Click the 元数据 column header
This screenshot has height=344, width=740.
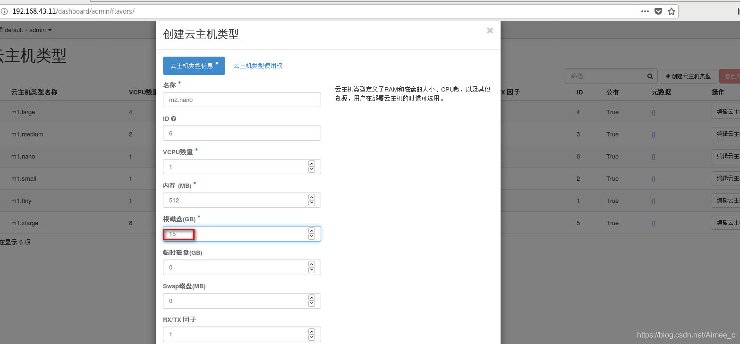point(661,92)
